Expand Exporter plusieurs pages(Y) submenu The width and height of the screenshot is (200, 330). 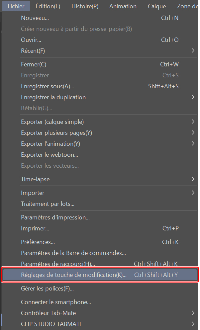[56, 133]
